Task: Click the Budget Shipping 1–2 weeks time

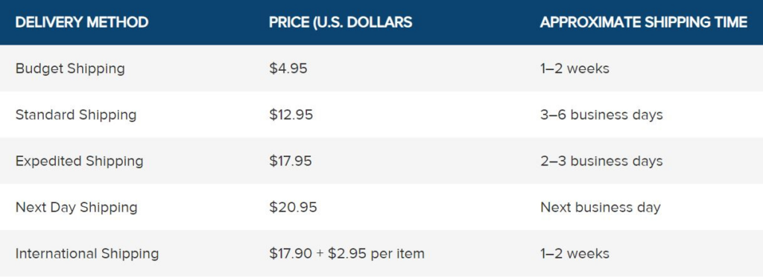Action: [574, 69]
